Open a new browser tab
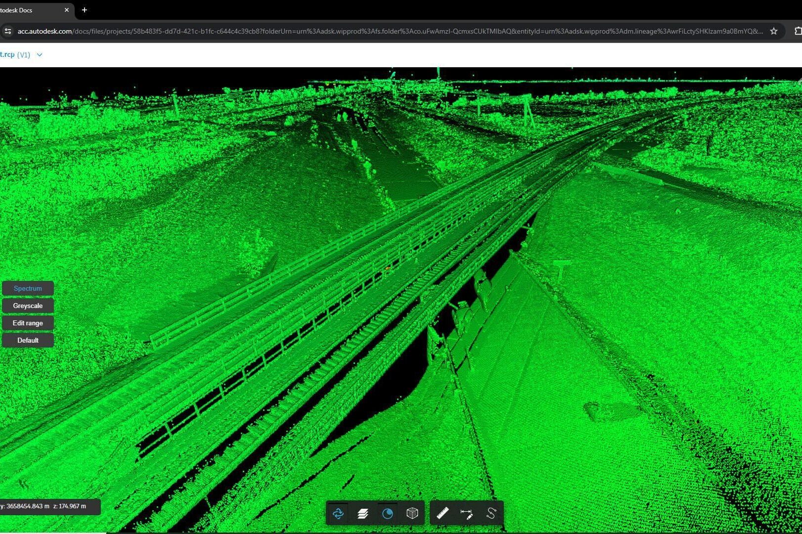Image resolution: width=802 pixels, height=534 pixels. [x=85, y=10]
